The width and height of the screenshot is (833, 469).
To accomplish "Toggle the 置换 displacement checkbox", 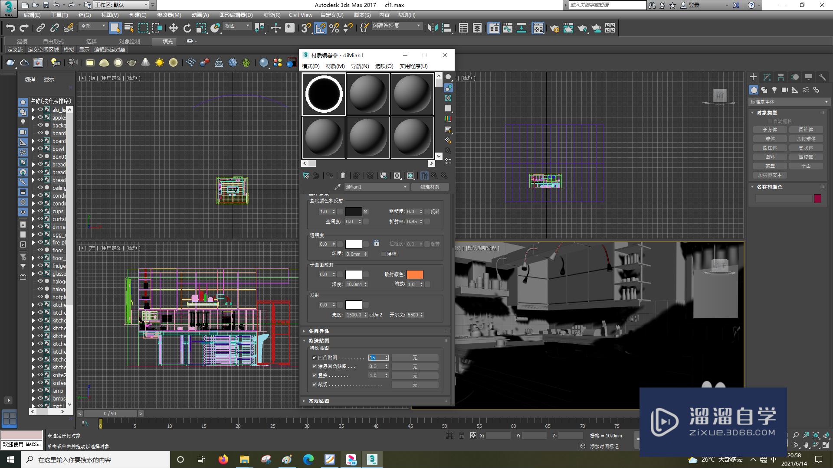I will (315, 376).
